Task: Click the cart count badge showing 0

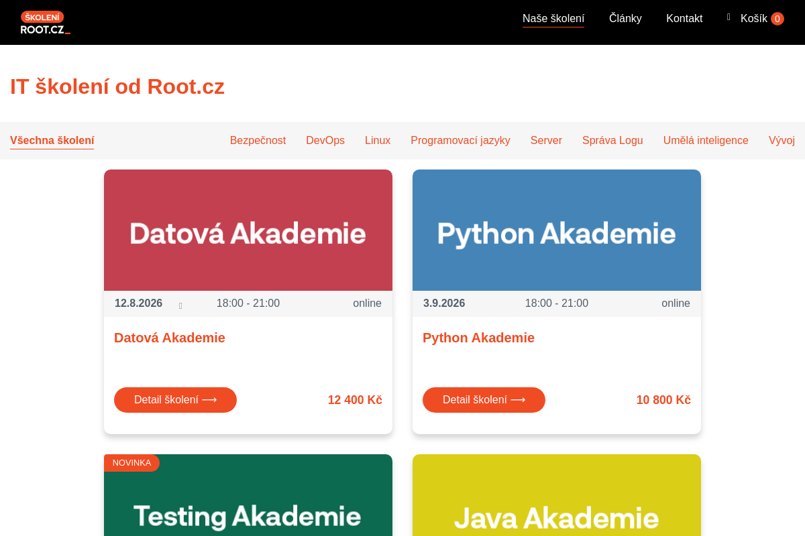Action: coord(777,19)
